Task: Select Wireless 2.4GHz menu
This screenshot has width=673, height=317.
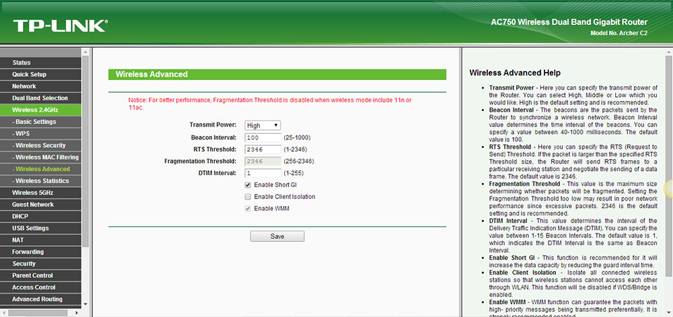Action: (40, 110)
